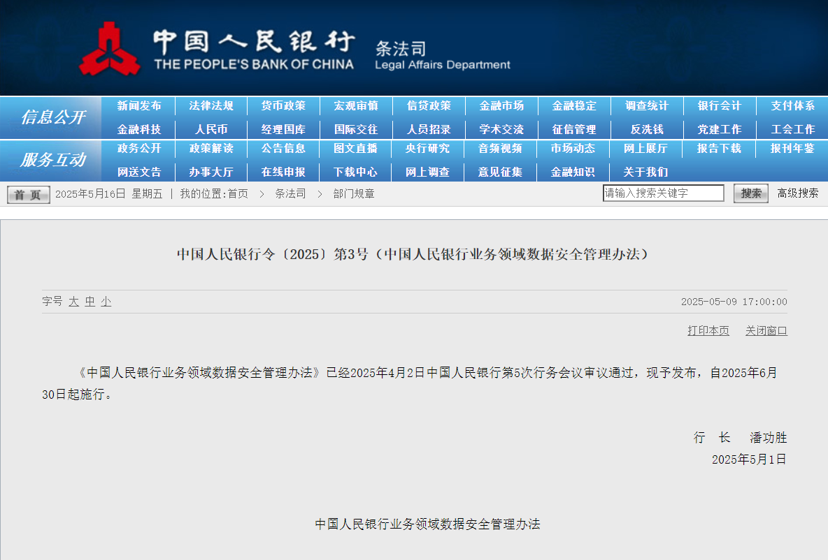Click the 搜索 search button

point(751,193)
